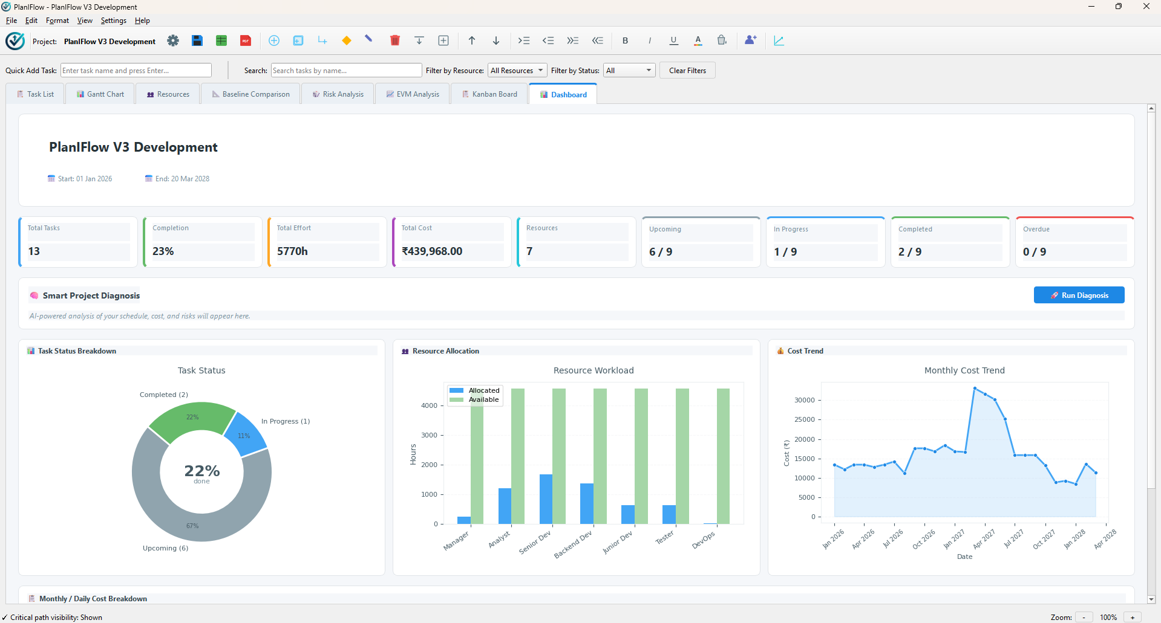Save the project with the floppy disk icon

(197, 40)
